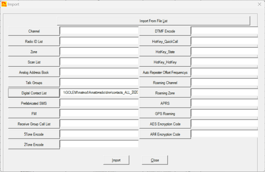Viewport: 265px width, 172px height.
Task: Click the Import button at bottom
Action: [x=116, y=160]
